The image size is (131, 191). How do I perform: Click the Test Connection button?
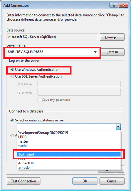pyautogui.click(x=23, y=181)
